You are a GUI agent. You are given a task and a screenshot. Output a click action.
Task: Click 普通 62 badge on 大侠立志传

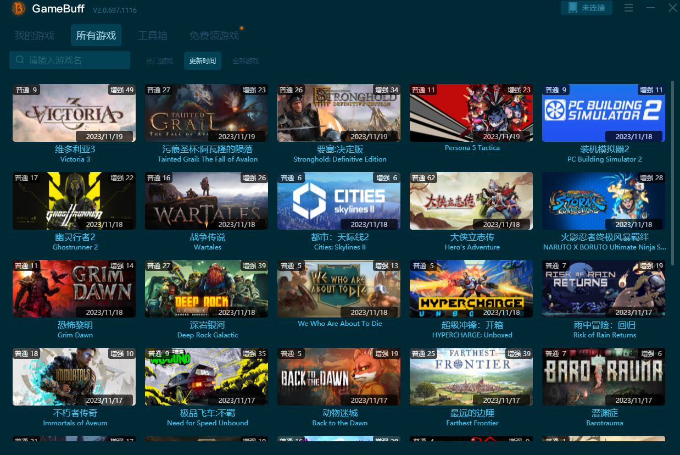[423, 177]
